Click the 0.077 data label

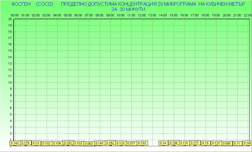(131, 143)
